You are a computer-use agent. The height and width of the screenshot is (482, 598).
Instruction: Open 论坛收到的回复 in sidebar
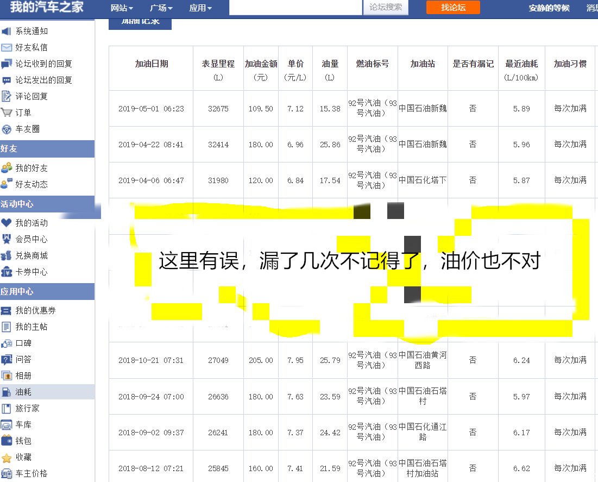[x=43, y=64]
